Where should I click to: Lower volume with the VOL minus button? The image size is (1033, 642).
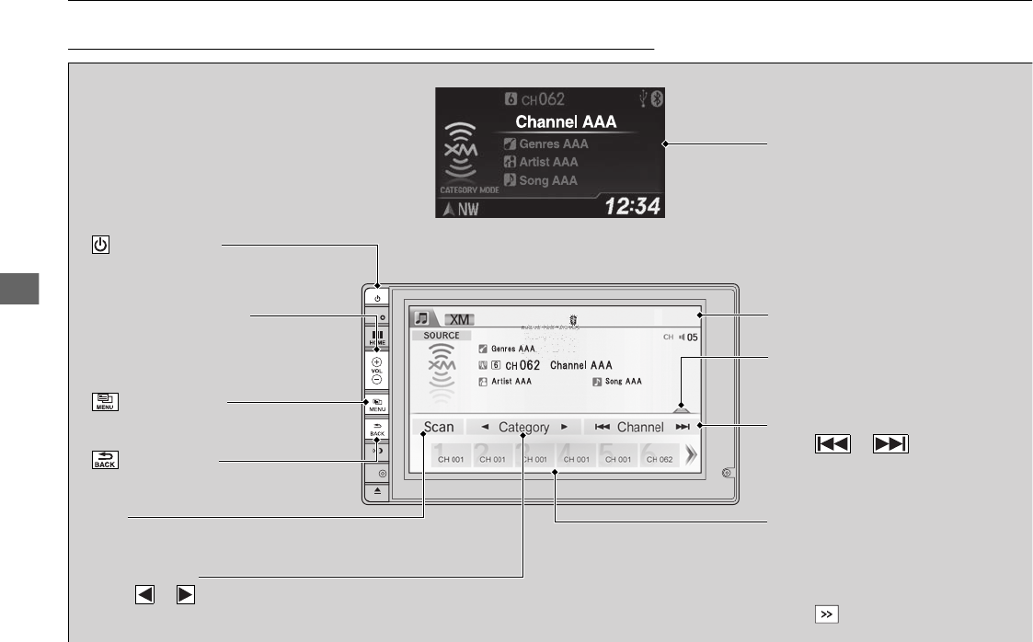click(x=377, y=380)
